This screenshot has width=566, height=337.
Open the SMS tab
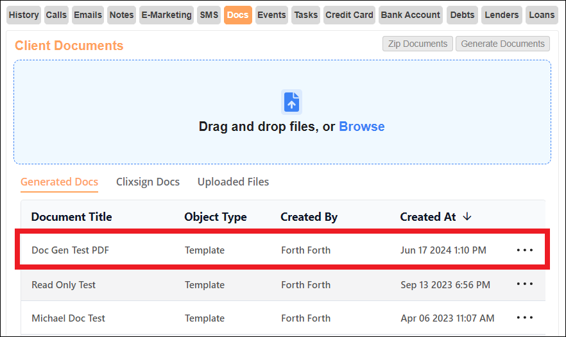tap(209, 15)
